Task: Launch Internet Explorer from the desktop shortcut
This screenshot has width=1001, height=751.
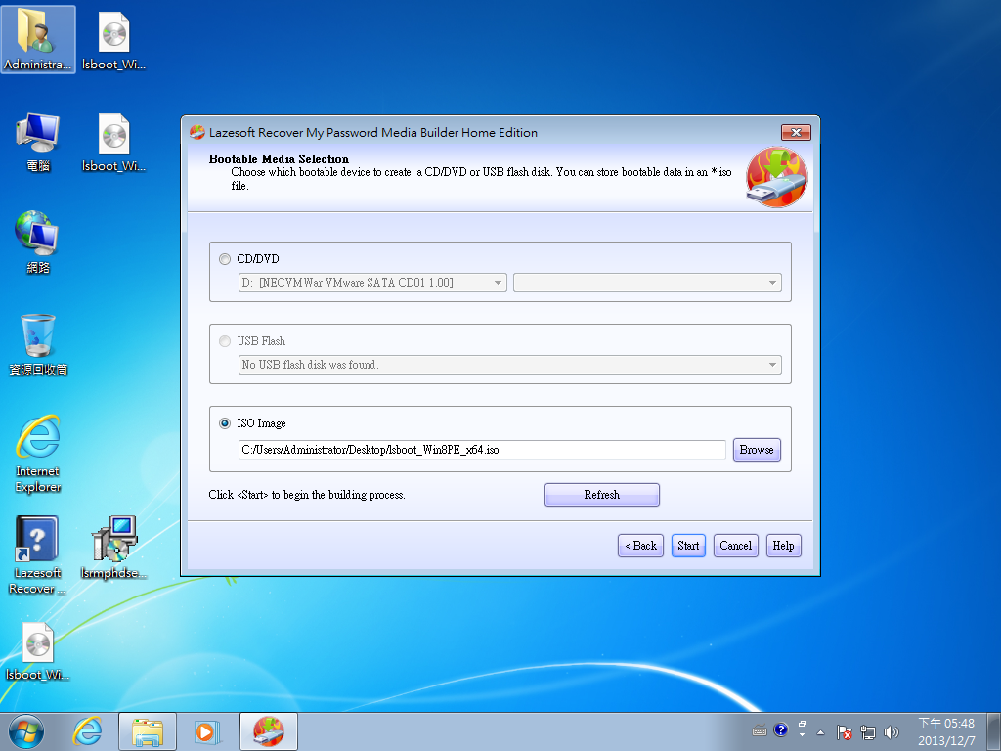Action: pyautogui.click(x=38, y=454)
